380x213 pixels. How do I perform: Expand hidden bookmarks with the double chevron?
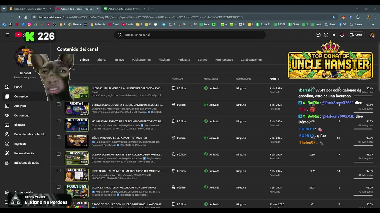(x=373, y=25)
